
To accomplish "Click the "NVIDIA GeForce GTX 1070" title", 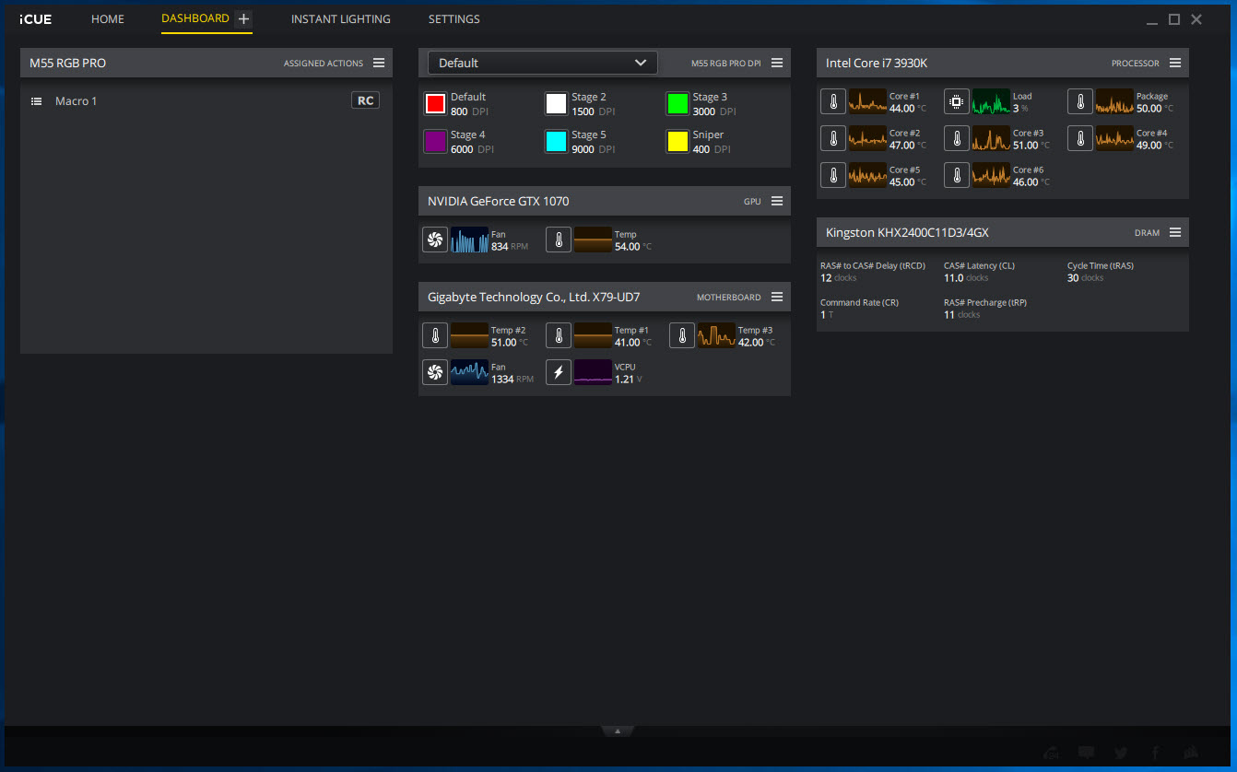I will (x=499, y=201).
